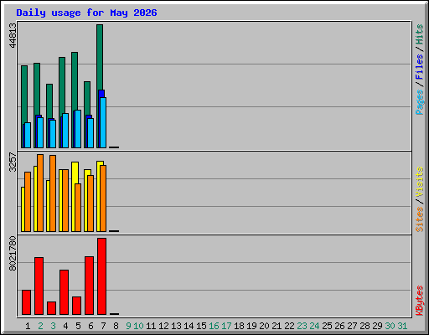The height and width of the screenshot is (335, 429).
Task: Click the 3257 visits axis value
Action: 13,162
